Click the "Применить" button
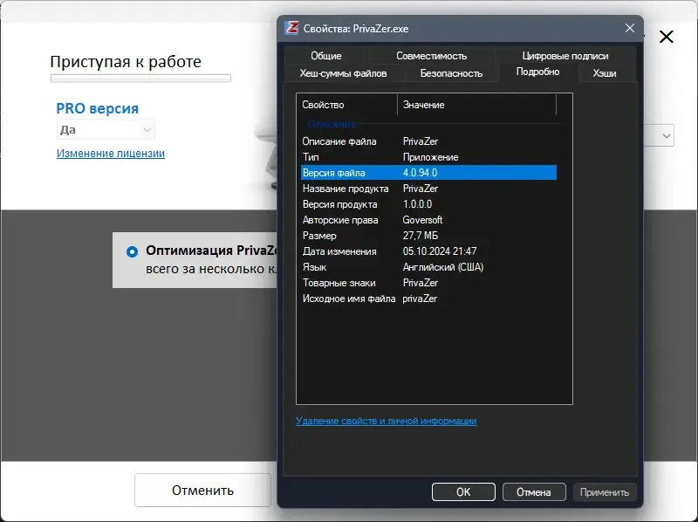This screenshot has width=698, height=522. click(606, 491)
